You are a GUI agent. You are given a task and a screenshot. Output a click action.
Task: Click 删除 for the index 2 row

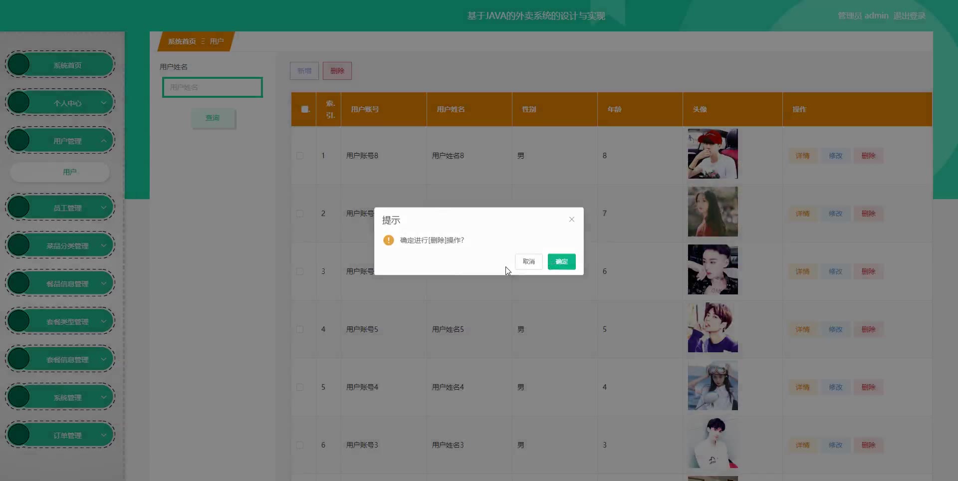point(869,214)
